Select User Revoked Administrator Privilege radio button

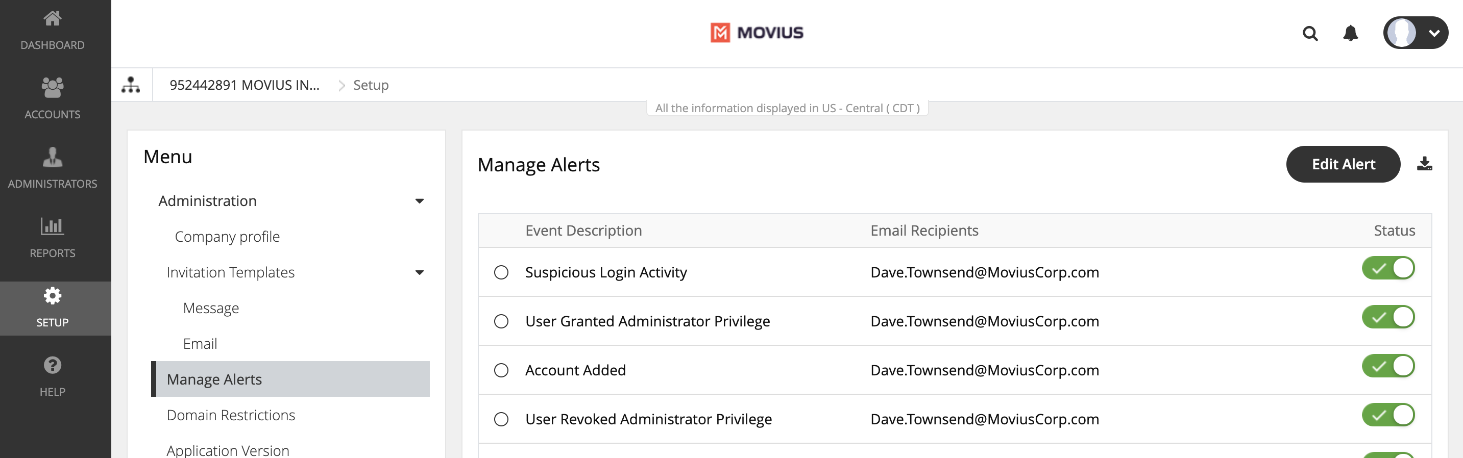pos(501,419)
